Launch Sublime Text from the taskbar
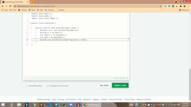 (41, 105)
